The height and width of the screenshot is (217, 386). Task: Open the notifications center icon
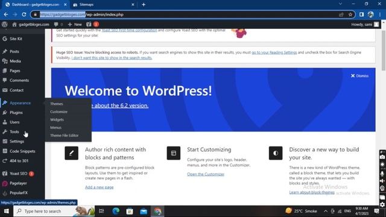pos(376,211)
